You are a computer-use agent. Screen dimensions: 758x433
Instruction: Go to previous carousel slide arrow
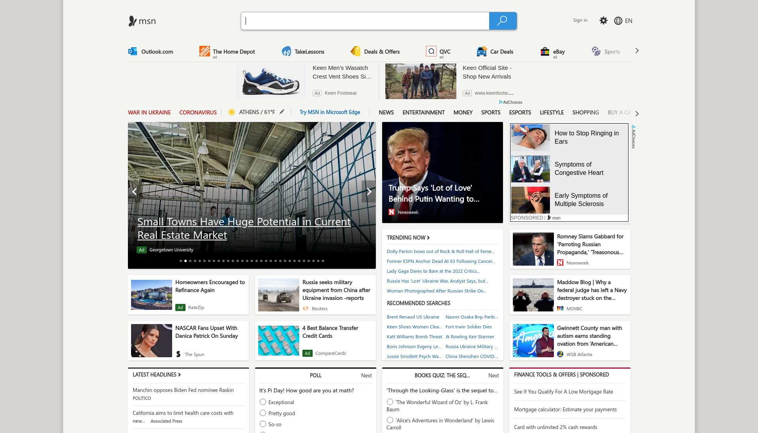135,191
